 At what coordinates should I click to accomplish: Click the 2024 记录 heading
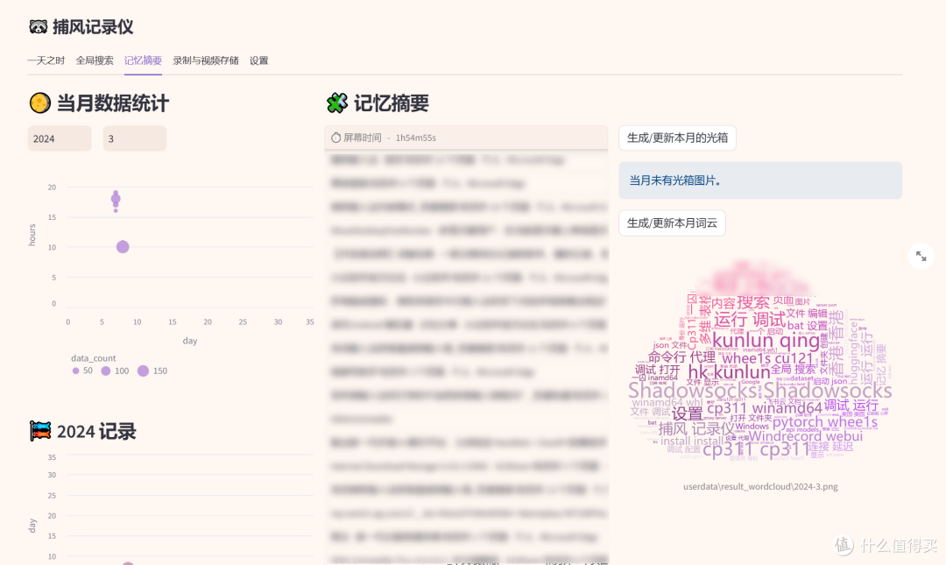pos(96,432)
